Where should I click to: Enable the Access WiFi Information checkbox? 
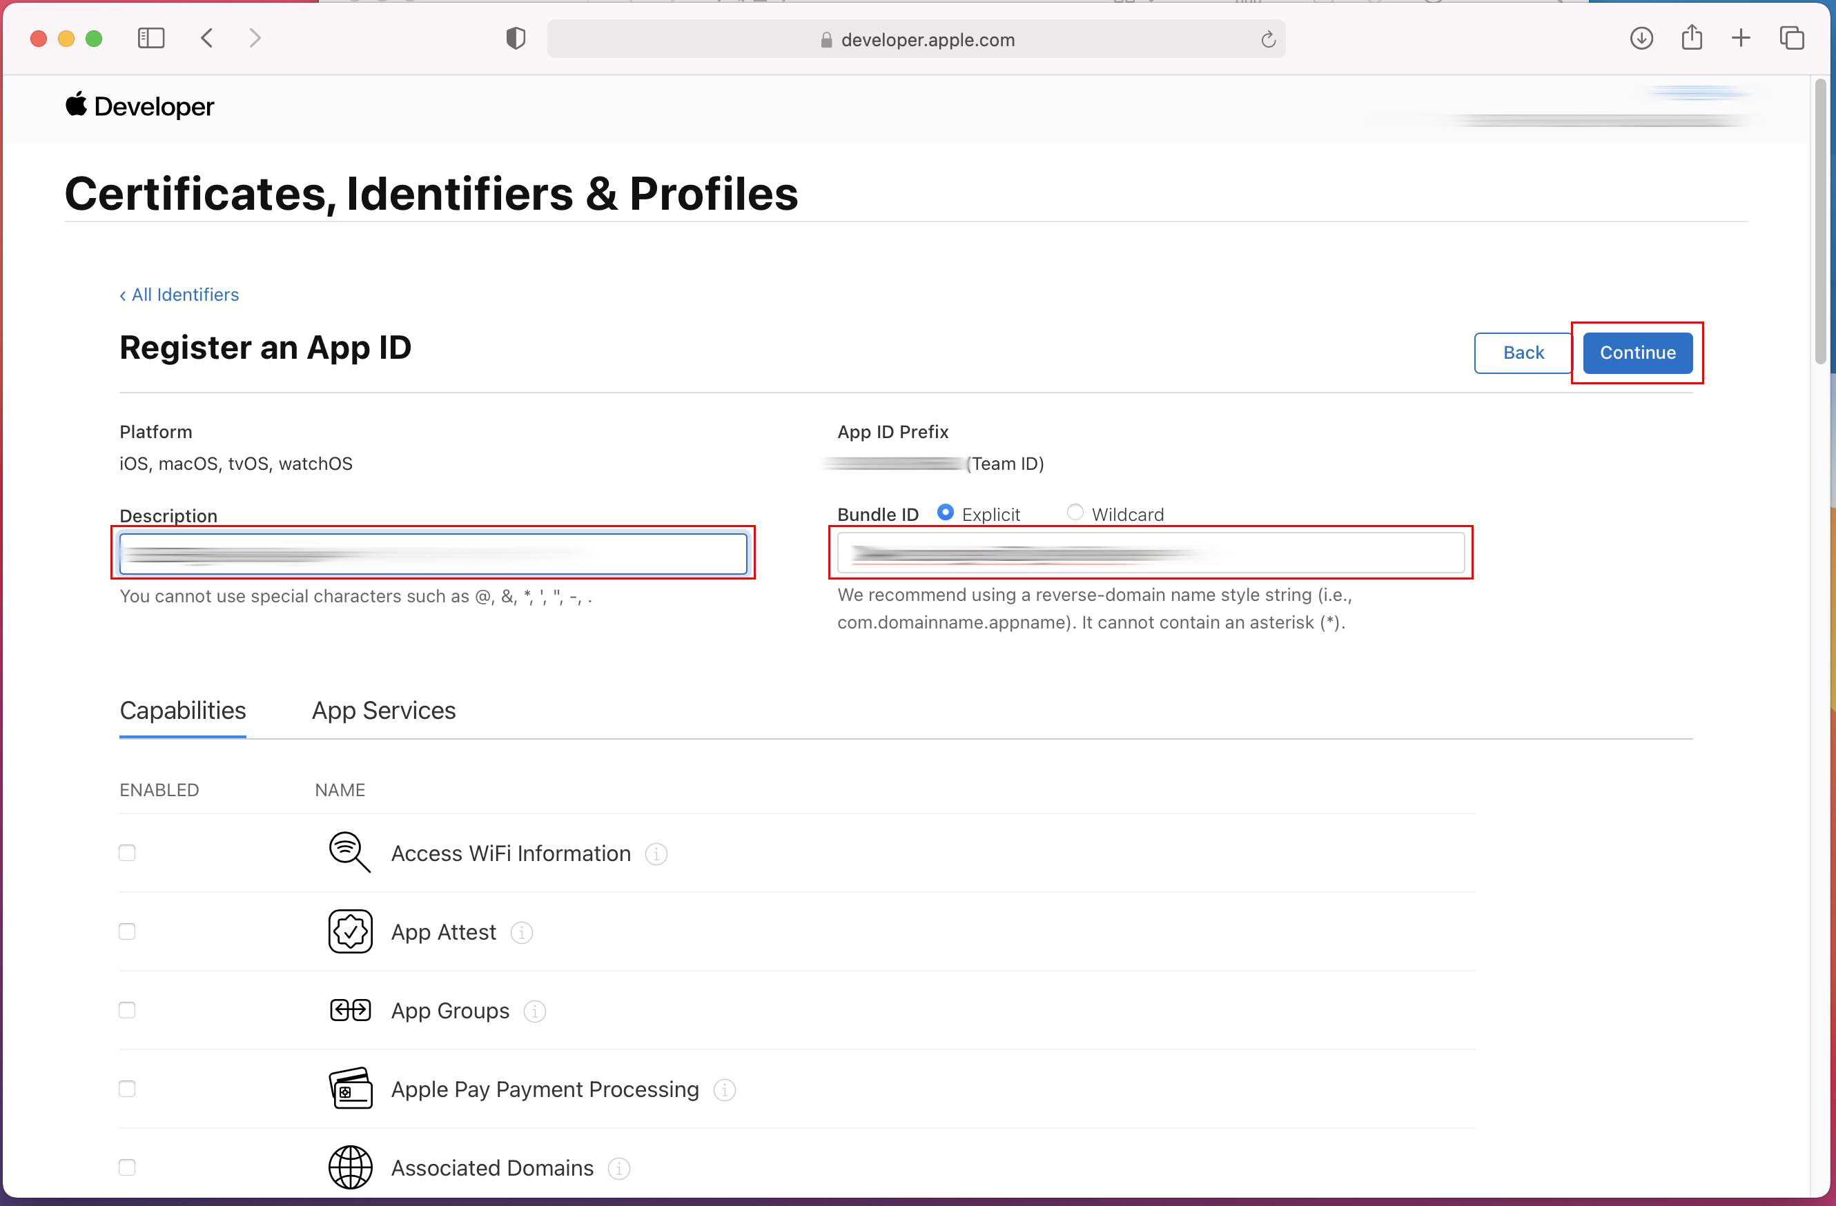tap(127, 853)
